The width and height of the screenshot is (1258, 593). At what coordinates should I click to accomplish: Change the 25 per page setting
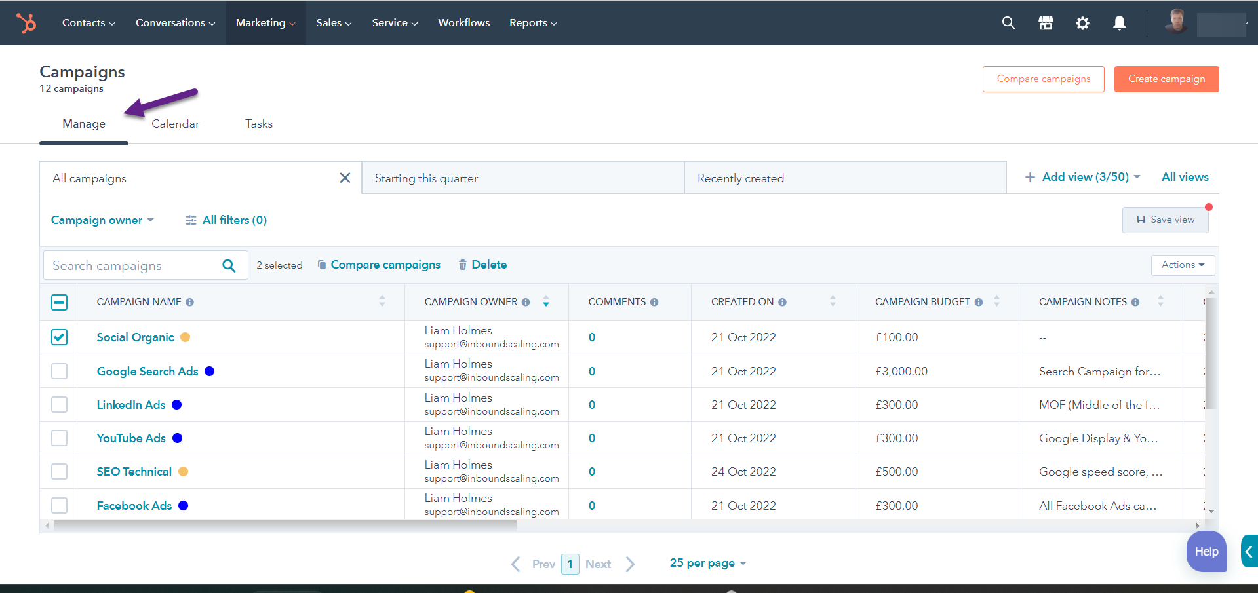(708, 563)
